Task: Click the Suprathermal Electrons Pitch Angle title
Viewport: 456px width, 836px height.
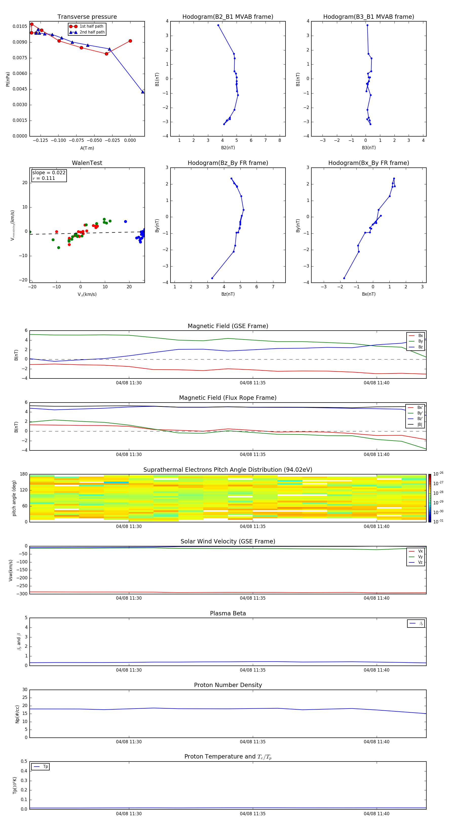Action: click(228, 470)
